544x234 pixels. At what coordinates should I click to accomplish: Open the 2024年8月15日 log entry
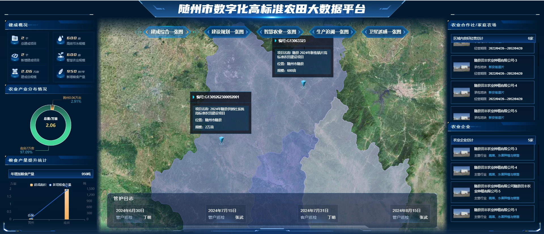click(x=410, y=214)
